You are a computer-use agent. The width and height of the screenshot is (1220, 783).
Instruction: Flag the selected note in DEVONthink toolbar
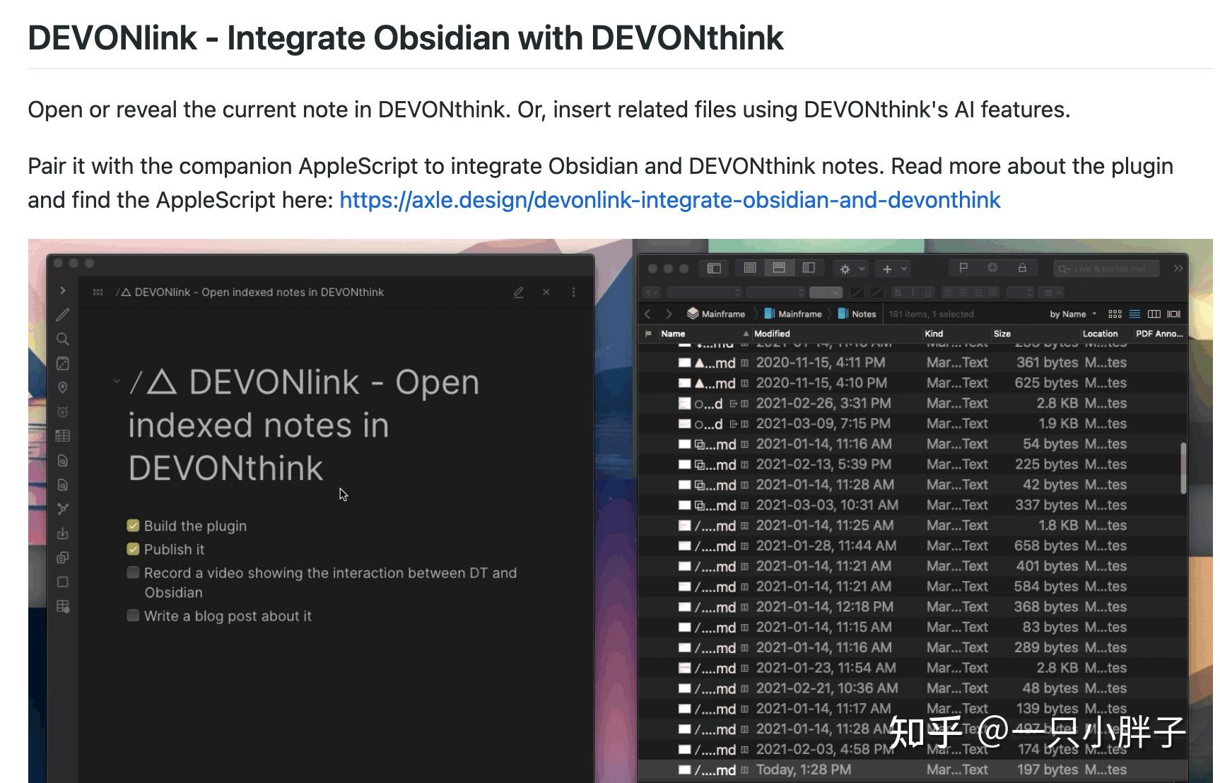pyautogui.click(x=962, y=268)
